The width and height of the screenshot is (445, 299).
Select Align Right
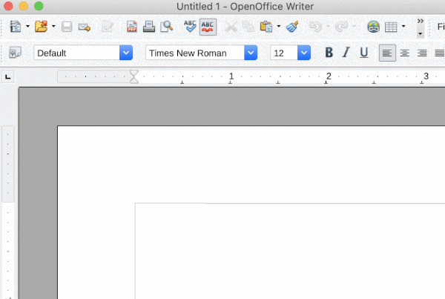point(422,53)
